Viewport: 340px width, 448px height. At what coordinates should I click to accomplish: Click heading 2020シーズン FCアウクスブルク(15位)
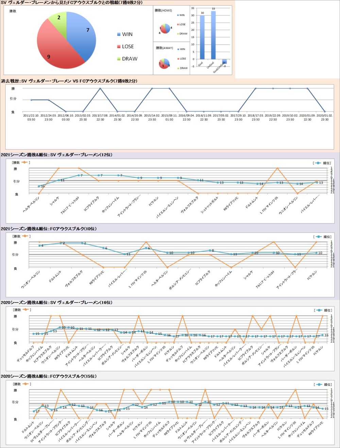pyautogui.click(x=49, y=376)
